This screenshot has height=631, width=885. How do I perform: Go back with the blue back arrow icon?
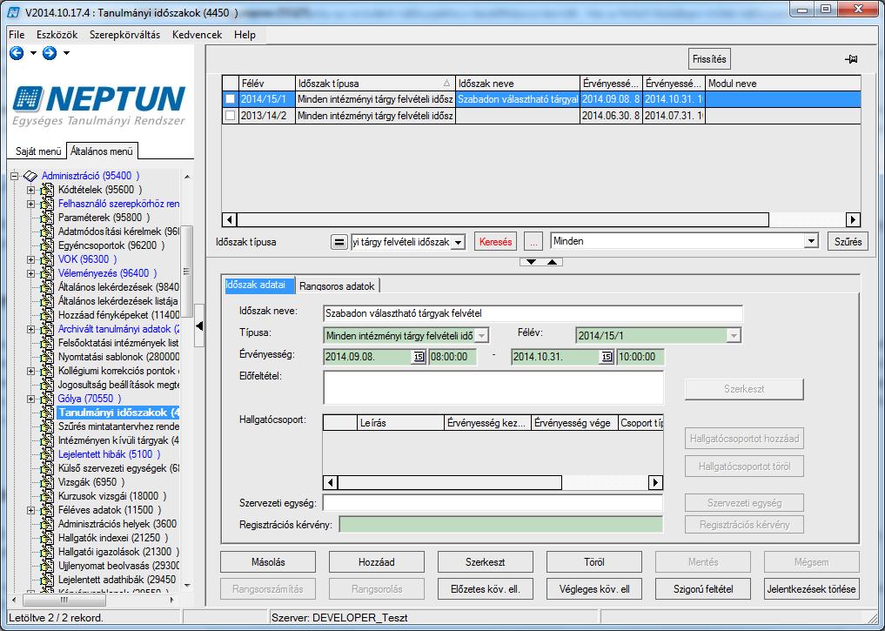[x=17, y=53]
